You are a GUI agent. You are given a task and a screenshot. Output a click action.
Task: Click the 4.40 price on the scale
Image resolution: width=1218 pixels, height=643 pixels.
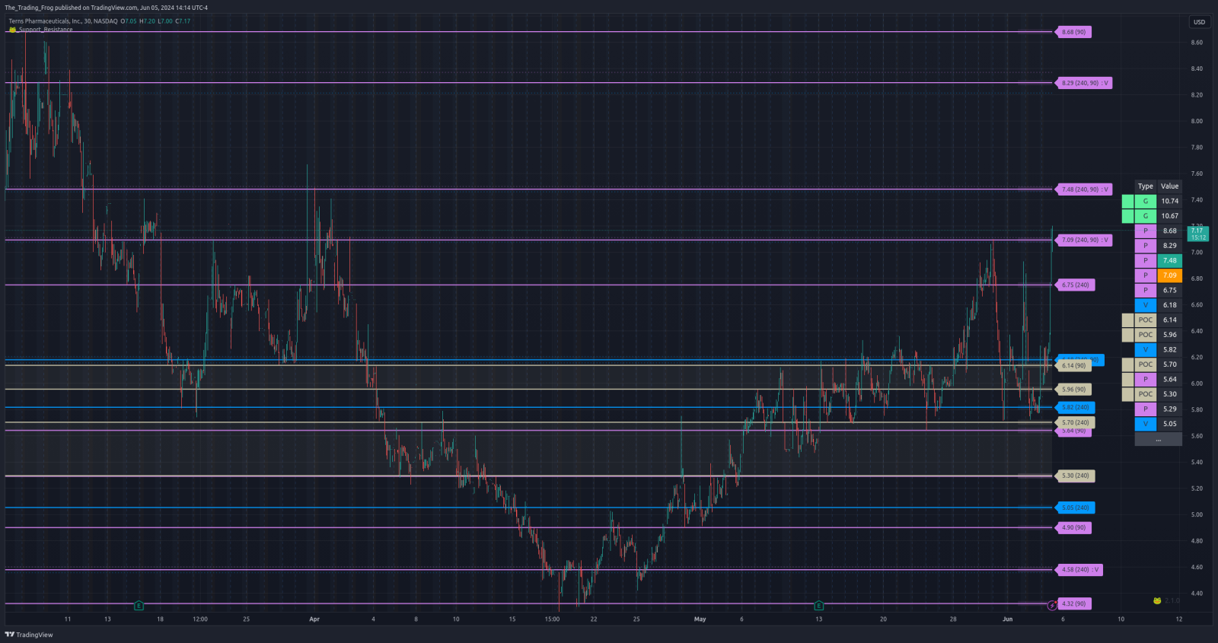point(1197,594)
